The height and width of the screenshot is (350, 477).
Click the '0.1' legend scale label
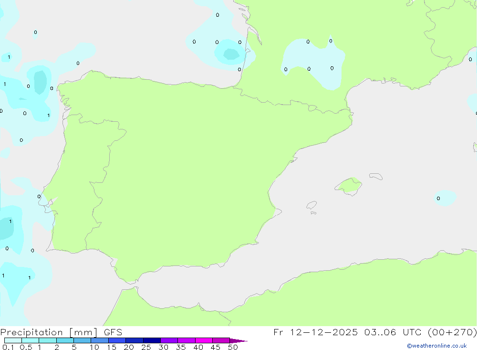pyautogui.click(x=8, y=347)
